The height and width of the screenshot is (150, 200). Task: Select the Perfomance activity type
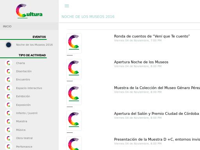click(24, 146)
